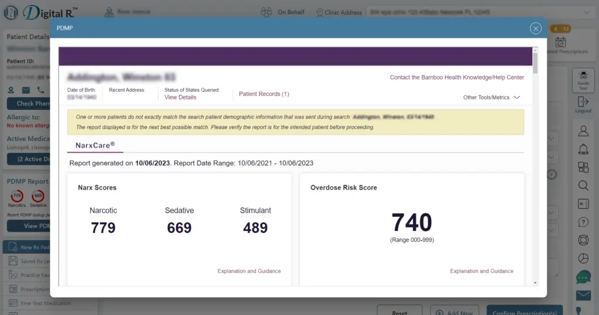The image size is (599, 315).
Task: Click the Sedative score 669
Action: tap(179, 228)
